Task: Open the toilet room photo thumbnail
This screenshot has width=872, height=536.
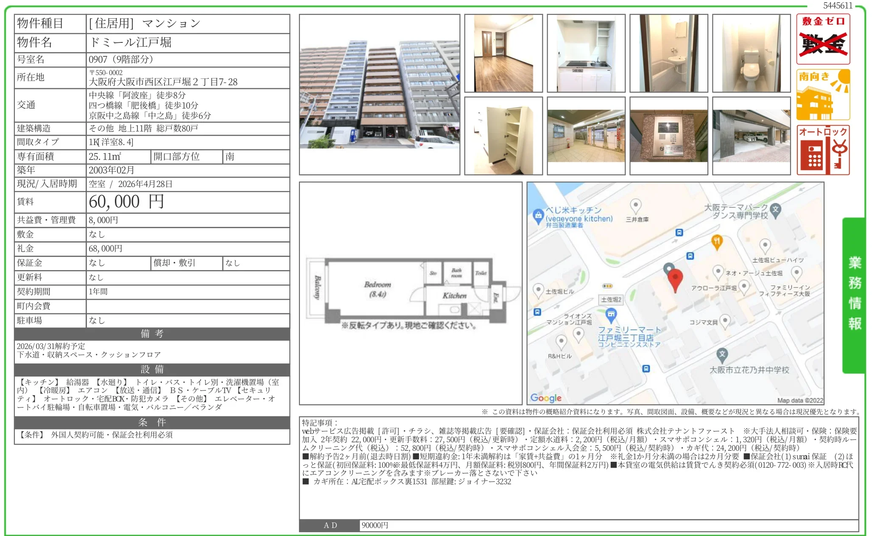Action: click(752, 53)
